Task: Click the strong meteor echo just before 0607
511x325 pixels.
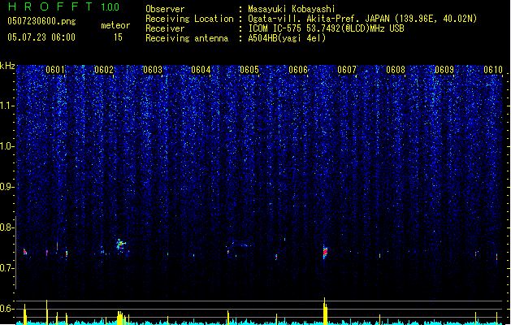Action: coord(325,252)
